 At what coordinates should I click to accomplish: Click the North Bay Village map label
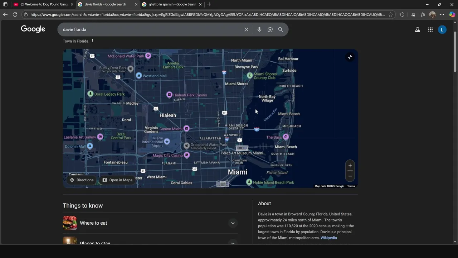coord(267,99)
